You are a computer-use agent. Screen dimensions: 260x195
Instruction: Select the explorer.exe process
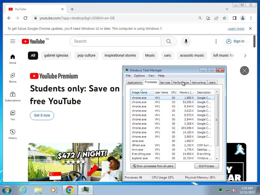(x=172, y=158)
